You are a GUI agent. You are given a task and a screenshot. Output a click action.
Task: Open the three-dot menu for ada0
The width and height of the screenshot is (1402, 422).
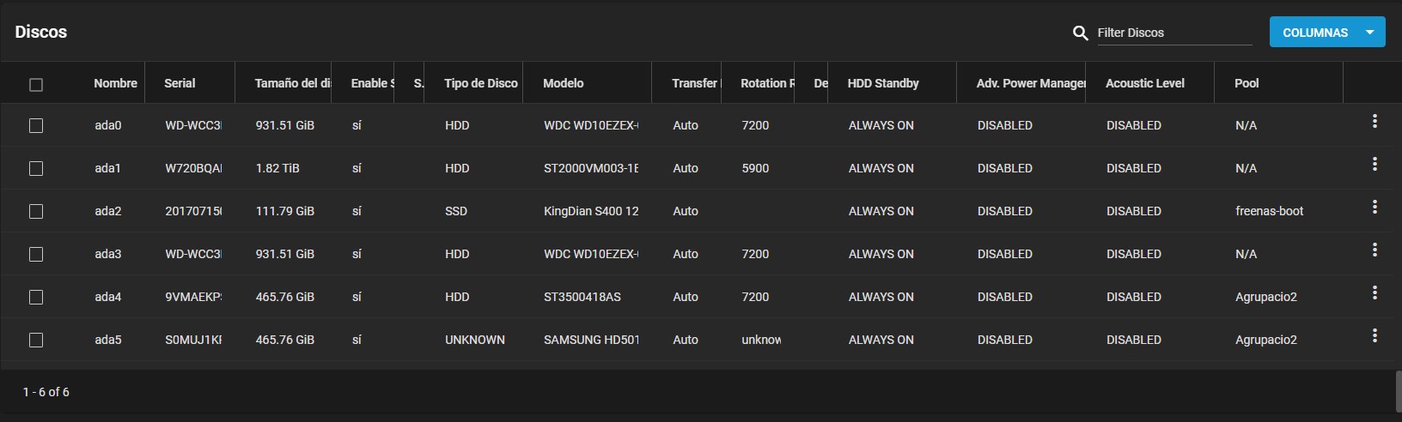1375,122
